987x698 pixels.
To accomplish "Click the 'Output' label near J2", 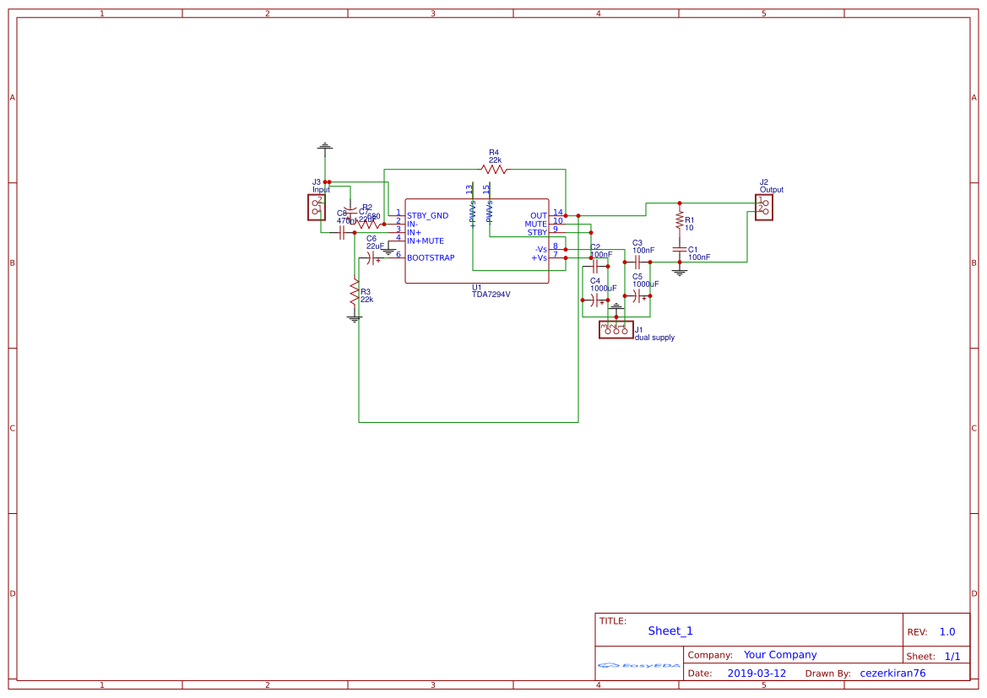I will point(772,190).
